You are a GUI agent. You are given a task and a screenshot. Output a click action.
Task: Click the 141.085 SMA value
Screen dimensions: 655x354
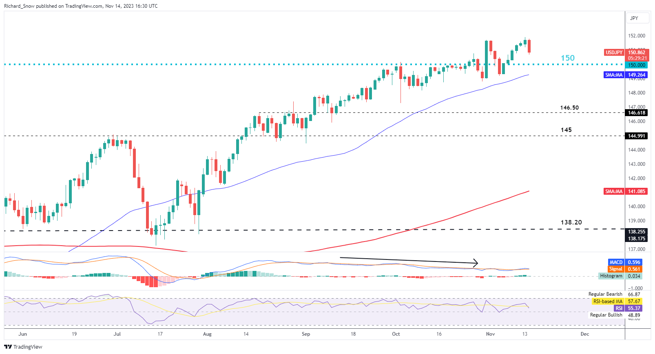(636, 191)
